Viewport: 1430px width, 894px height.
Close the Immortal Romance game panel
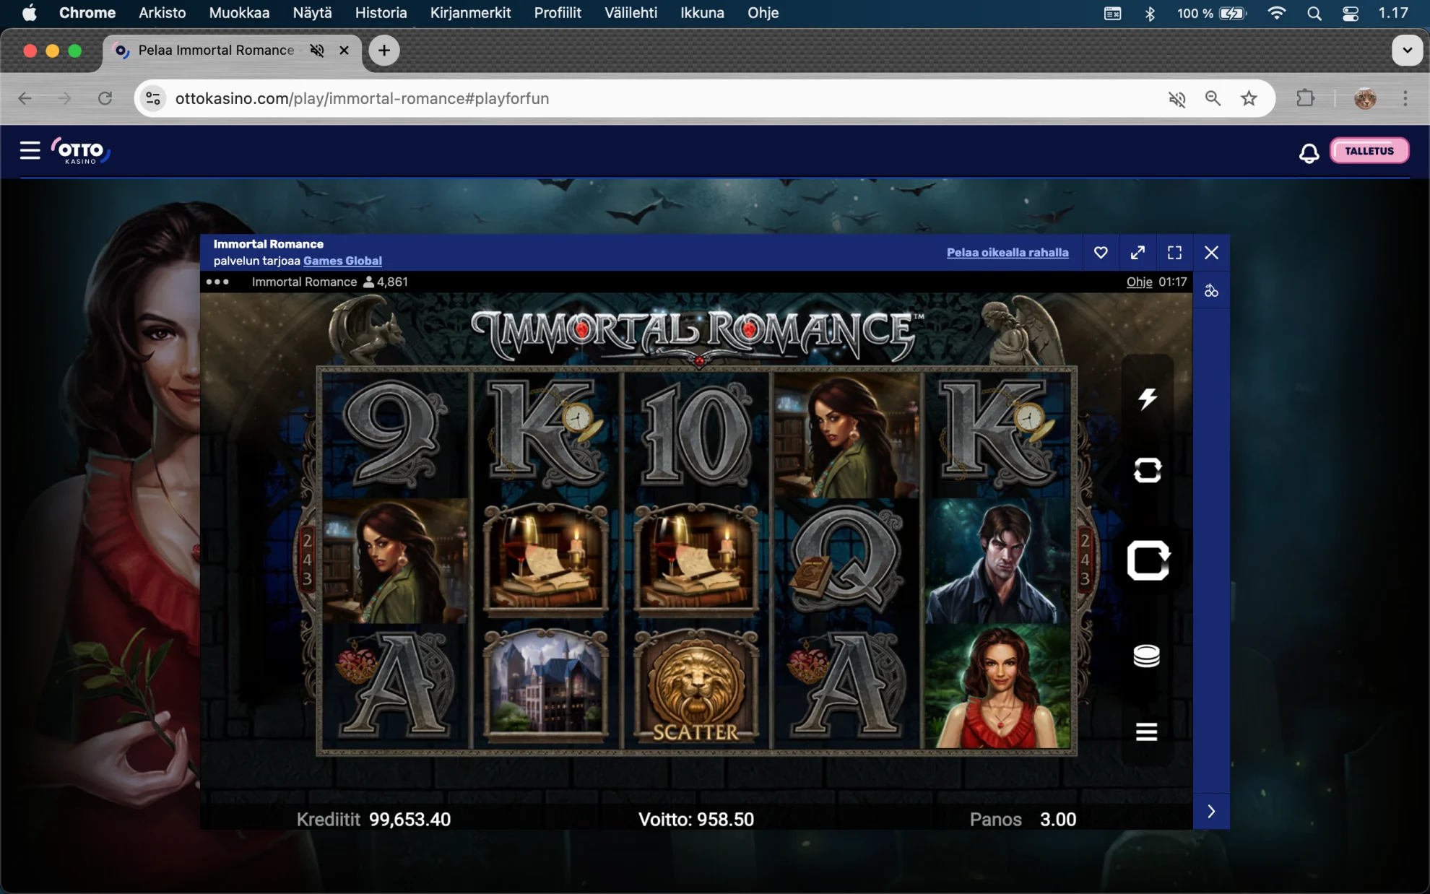click(1211, 253)
